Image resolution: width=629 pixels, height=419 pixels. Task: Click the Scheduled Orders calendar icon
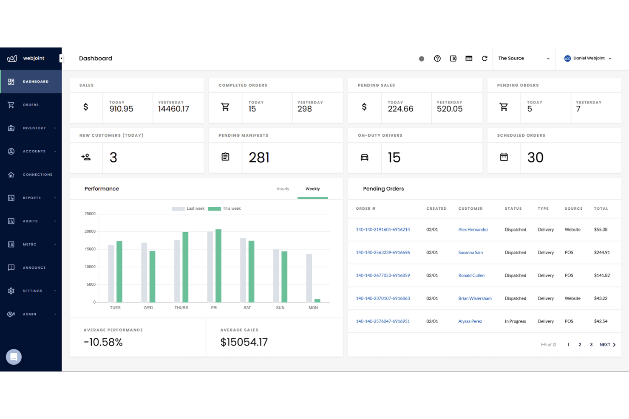pos(504,157)
